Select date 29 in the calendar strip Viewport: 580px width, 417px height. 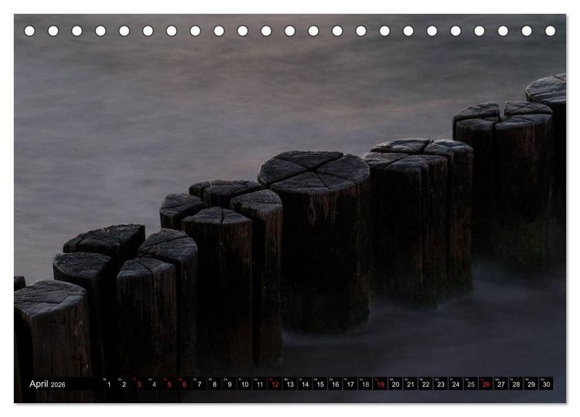tap(531, 383)
